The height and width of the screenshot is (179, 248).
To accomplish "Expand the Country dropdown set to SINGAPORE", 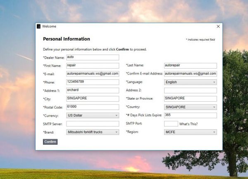I will coord(191,107).
